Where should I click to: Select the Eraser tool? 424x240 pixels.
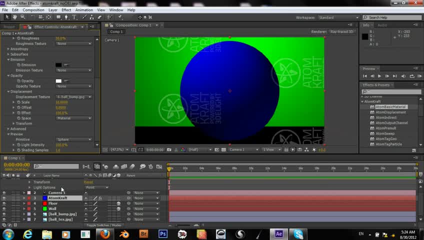click(99, 17)
